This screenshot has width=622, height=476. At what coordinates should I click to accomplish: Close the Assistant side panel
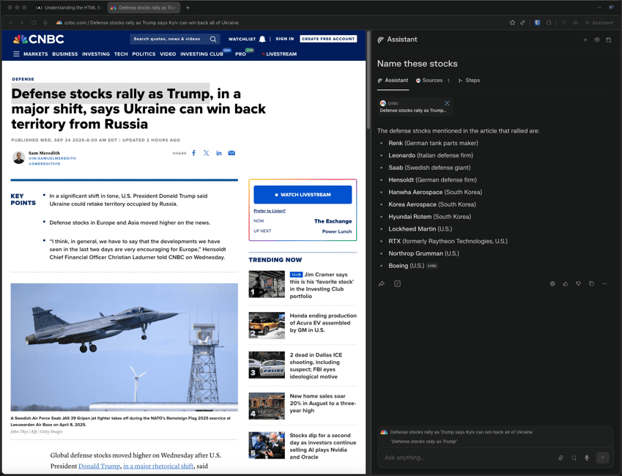click(x=587, y=23)
